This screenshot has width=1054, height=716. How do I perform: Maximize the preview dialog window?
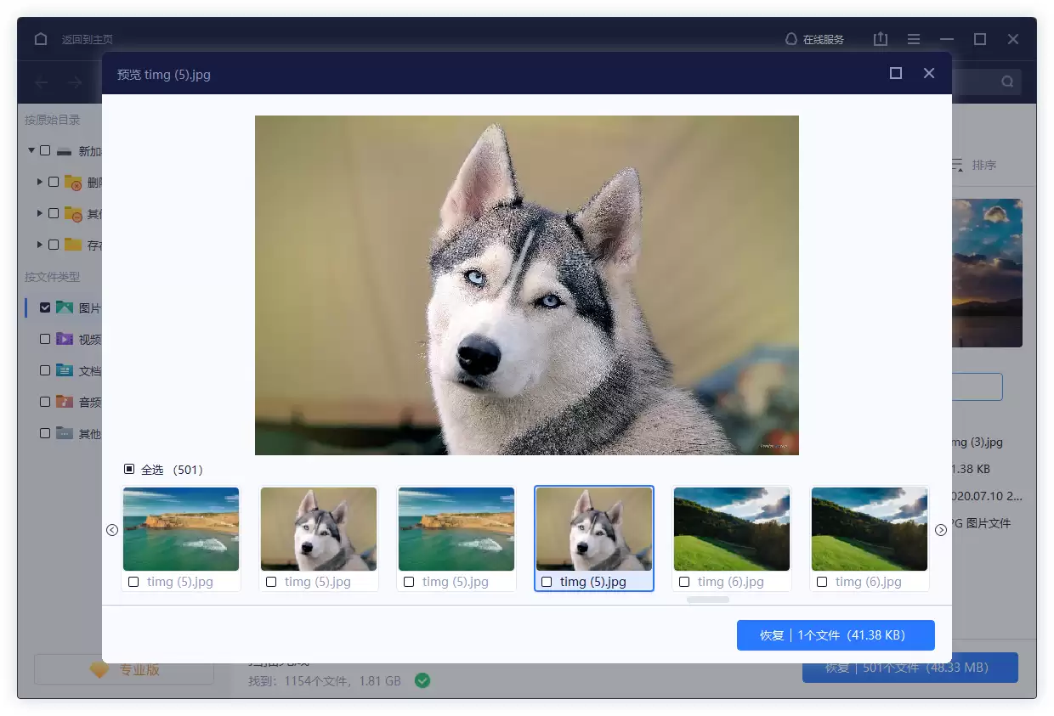896,74
